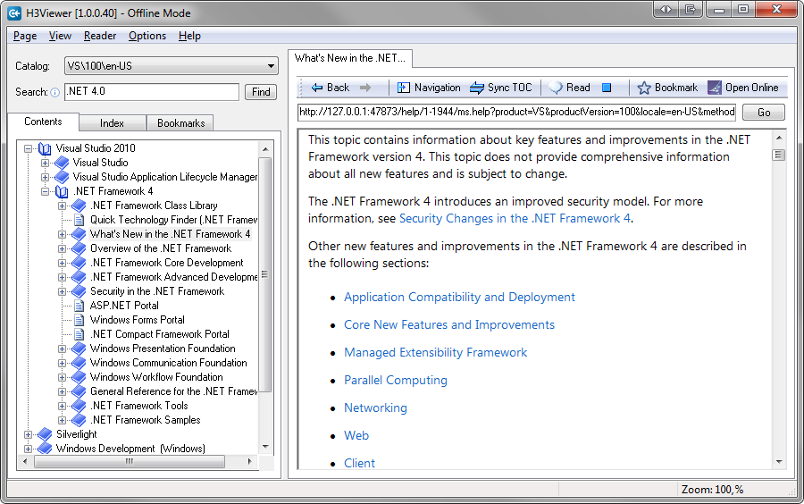Start reading aloud with Read icon
The height and width of the screenshot is (504, 804).
[556, 88]
